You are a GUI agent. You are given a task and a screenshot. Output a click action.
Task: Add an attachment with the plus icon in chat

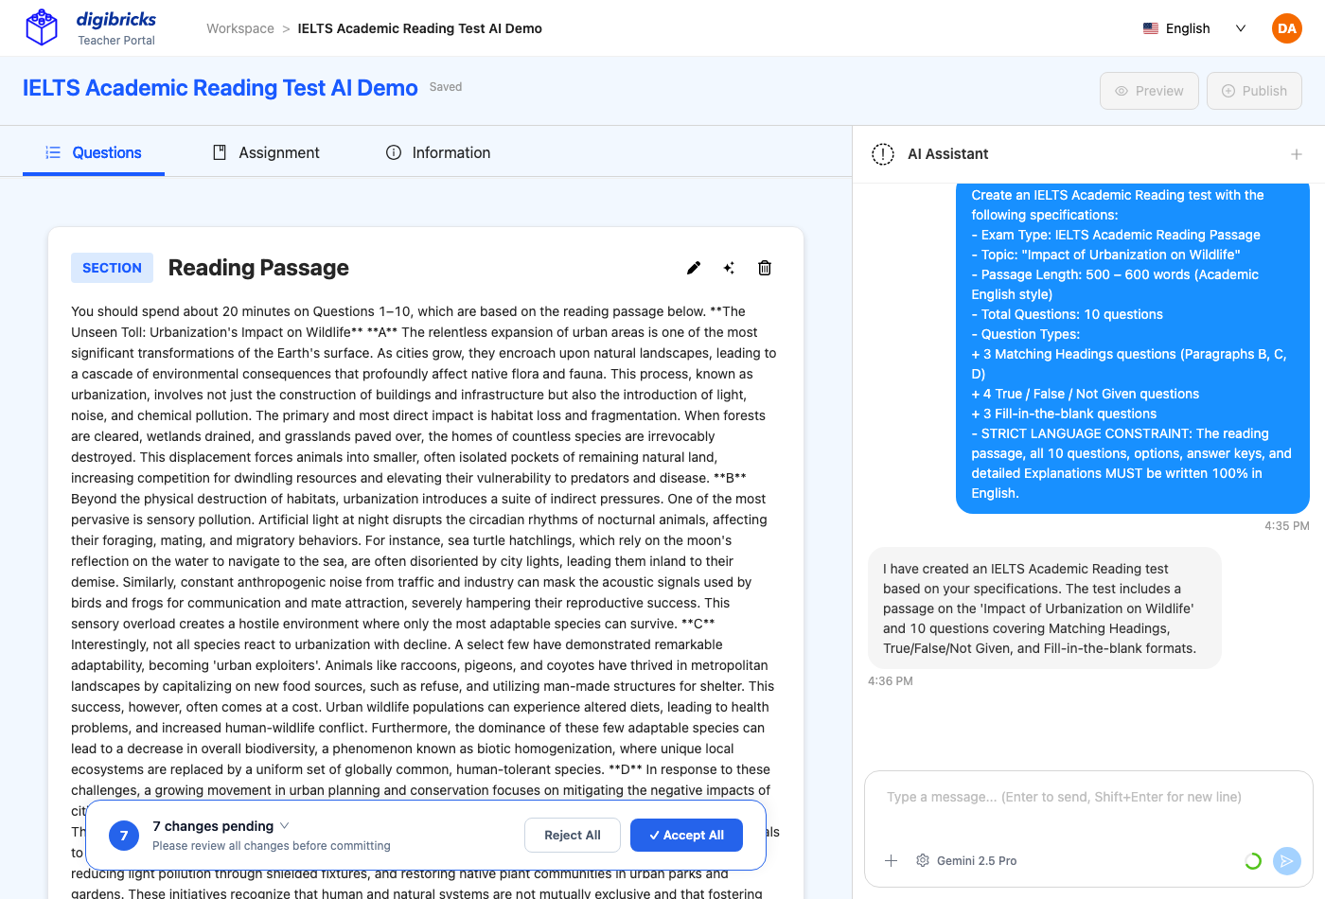pyautogui.click(x=891, y=860)
